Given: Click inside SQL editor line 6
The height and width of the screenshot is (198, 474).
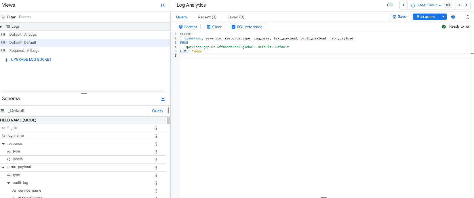Looking at the screenshot, I should point(325,56).
